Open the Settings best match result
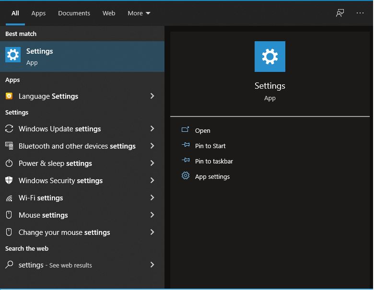Image resolution: width=375 pixels, height=290 pixels. coord(82,57)
